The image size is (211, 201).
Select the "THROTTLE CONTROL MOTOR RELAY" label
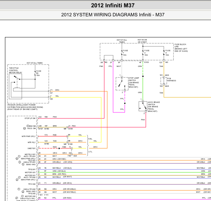coord(16,70)
